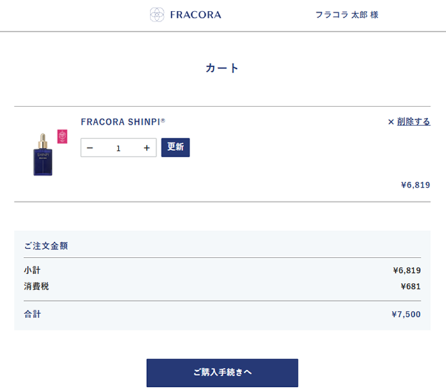This screenshot has width=446, height=390.
Task: Open the FRACORA SHINPI product name
Action: tap(123, 122)
